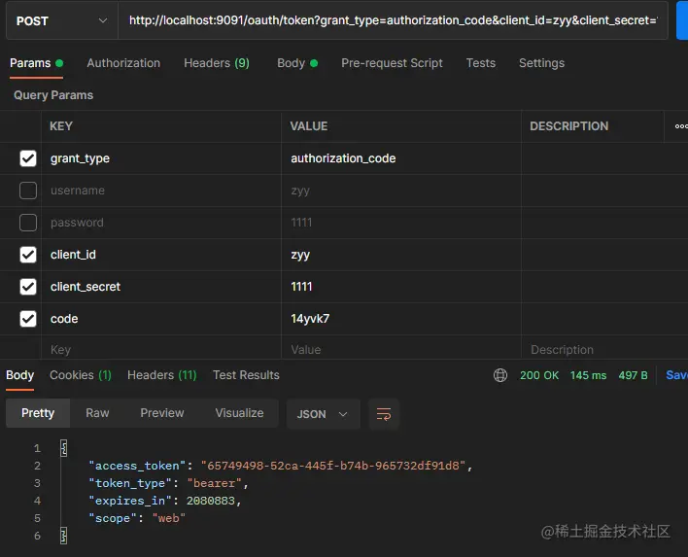Image resolution: width=688 pixels, height=557 pixels.
Task: Open the POST method dropdown
Action: tap(62, 20)
